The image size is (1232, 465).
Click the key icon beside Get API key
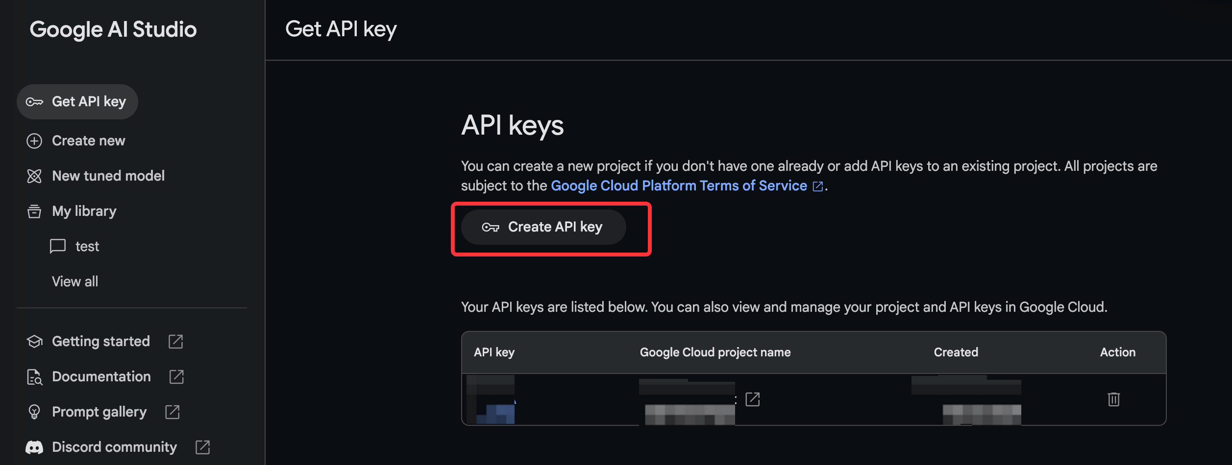(x=34, y=102)
